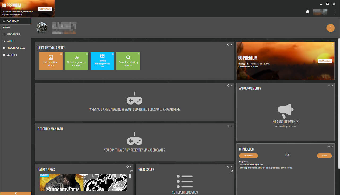Close the Announcements dashlet
Image resolution: width=340 pixels, height=195 pixels.
332,85
